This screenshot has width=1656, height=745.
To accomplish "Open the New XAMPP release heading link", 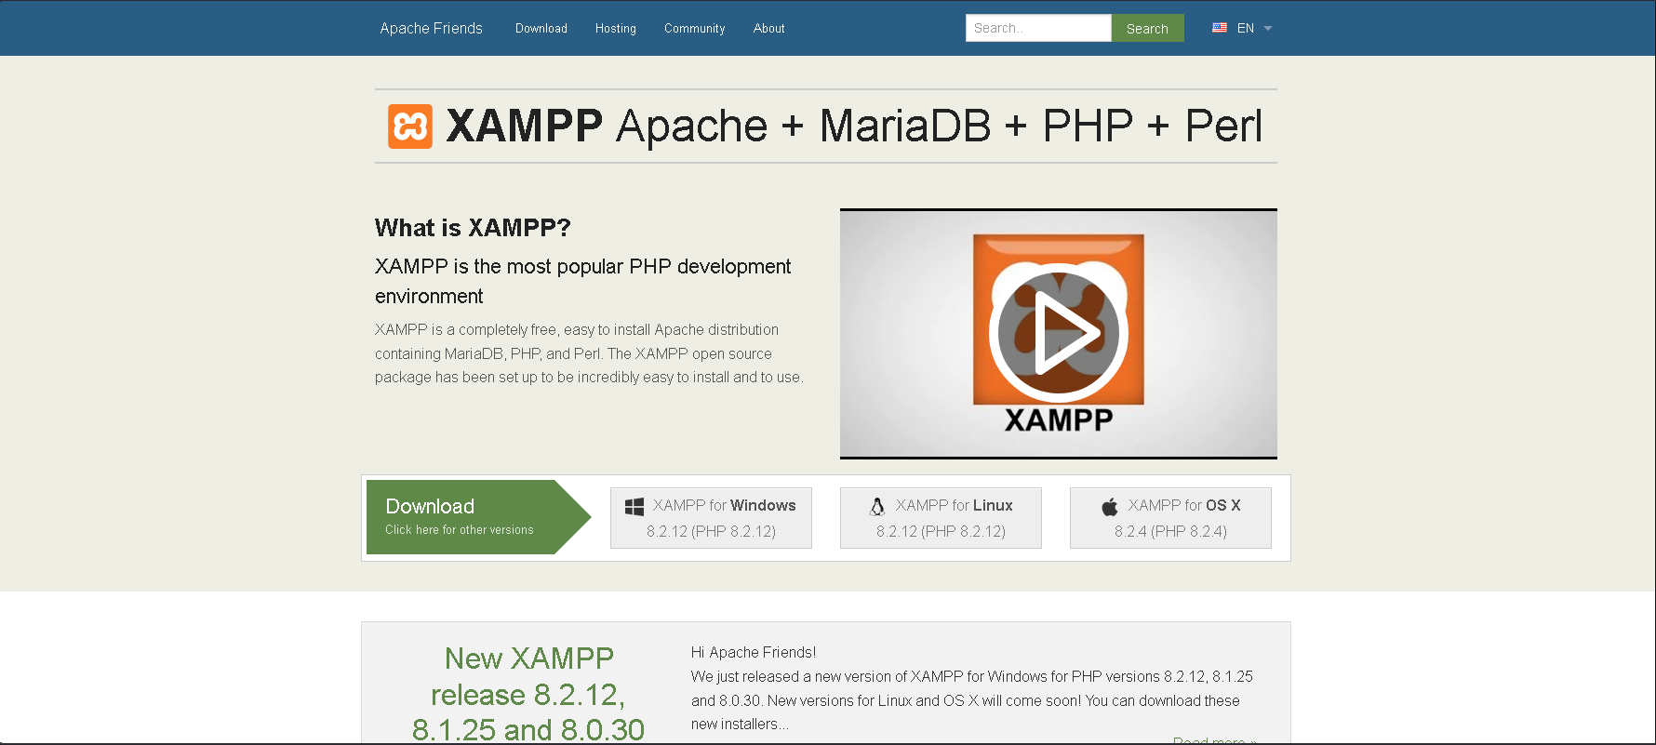I will (528, 694).
